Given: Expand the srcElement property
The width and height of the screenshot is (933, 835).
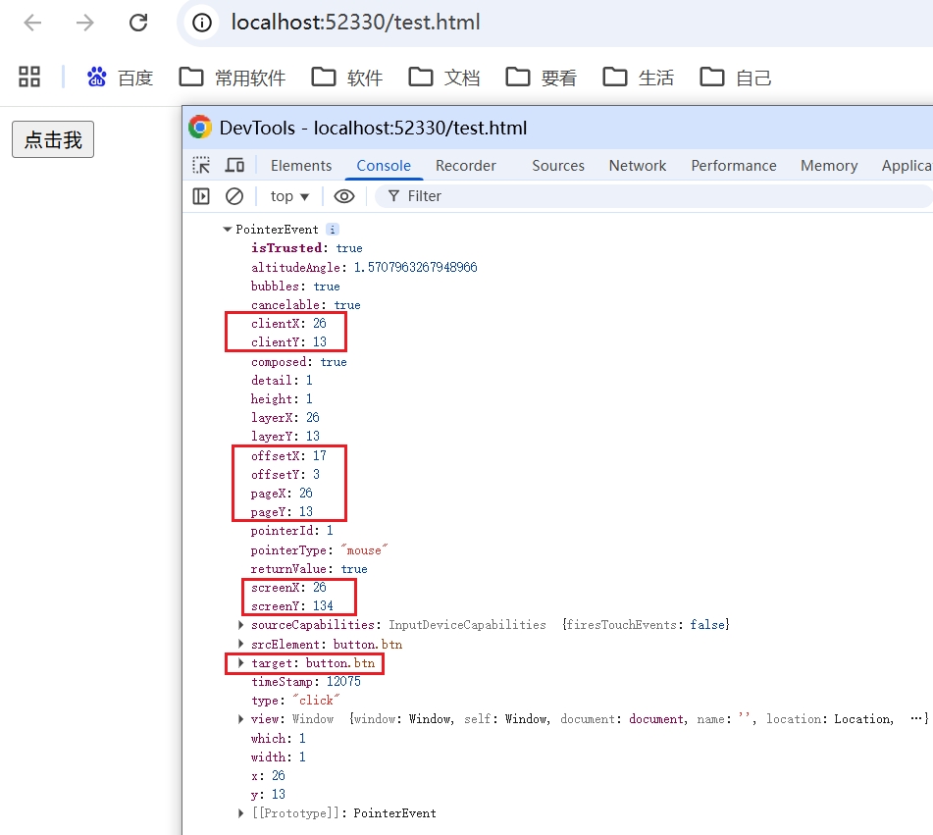Looking at the screenshot, I should tap(240, 644).
